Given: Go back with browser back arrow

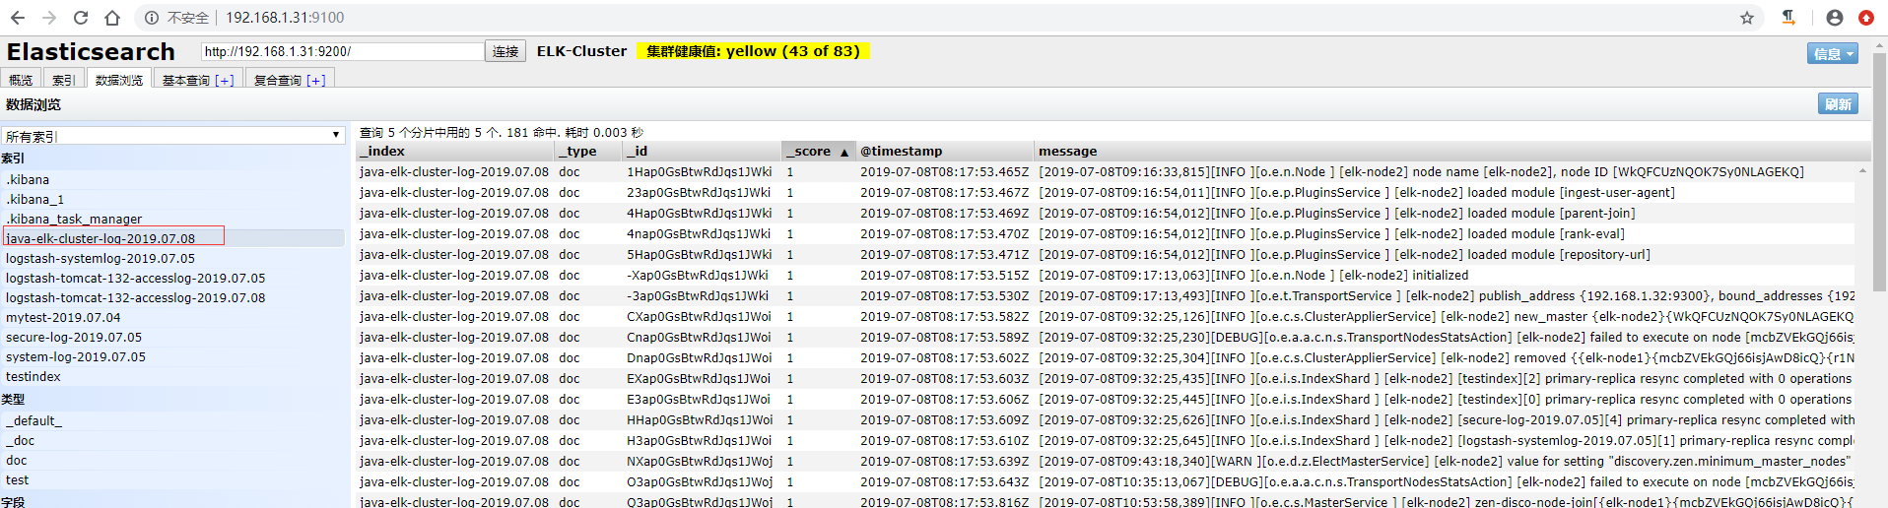Looking at the screenshot, I should pyautogui.click(x=18, y=18).
